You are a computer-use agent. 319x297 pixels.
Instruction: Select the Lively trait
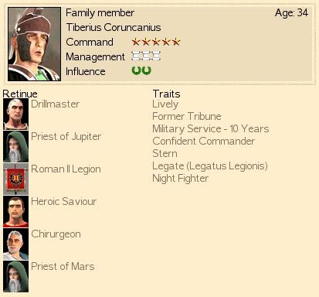[x=165, y=104]
